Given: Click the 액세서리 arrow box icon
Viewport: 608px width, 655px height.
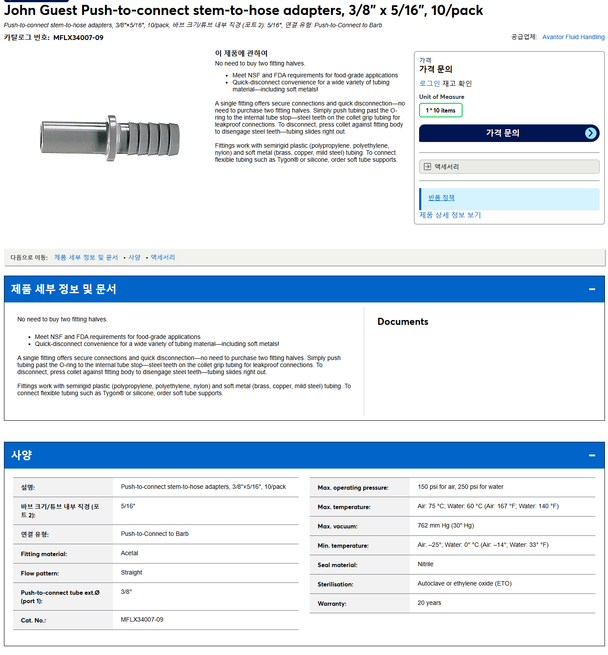Looking at the screenshot, I should 427,167.
